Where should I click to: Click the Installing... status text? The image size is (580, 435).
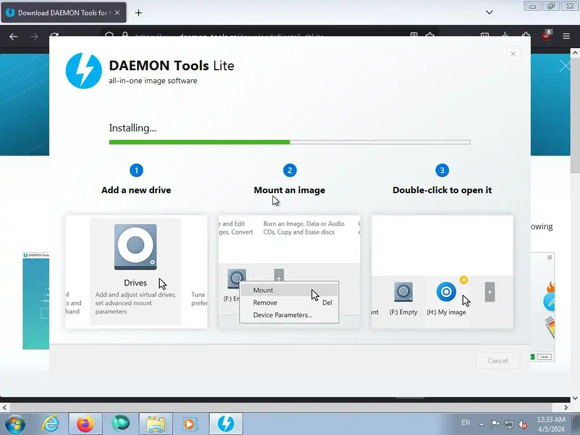[x=133, y=128]
